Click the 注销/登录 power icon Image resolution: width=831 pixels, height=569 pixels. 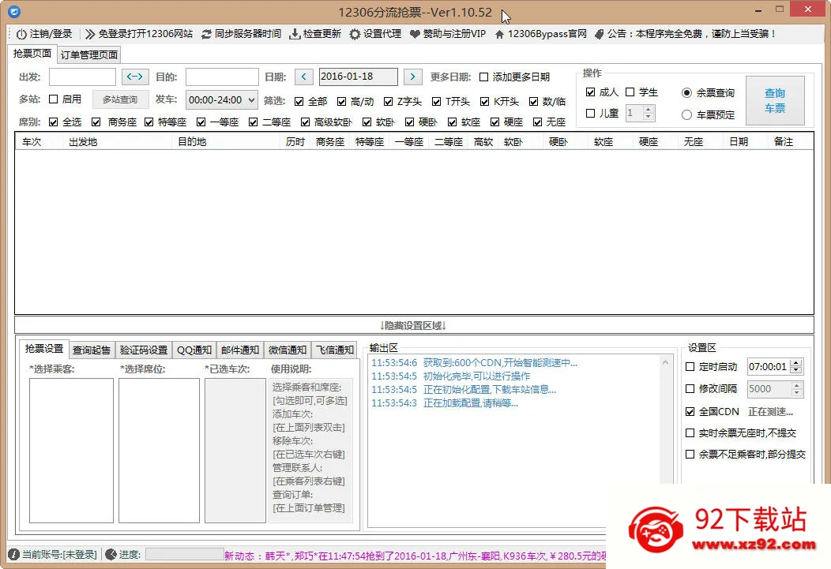pos(21,35)
